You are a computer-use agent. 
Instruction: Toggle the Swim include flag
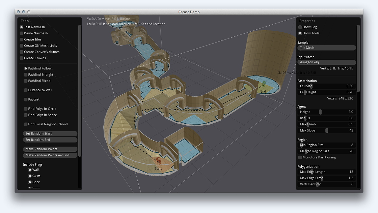pyautogui.click(x=30, y=176)
